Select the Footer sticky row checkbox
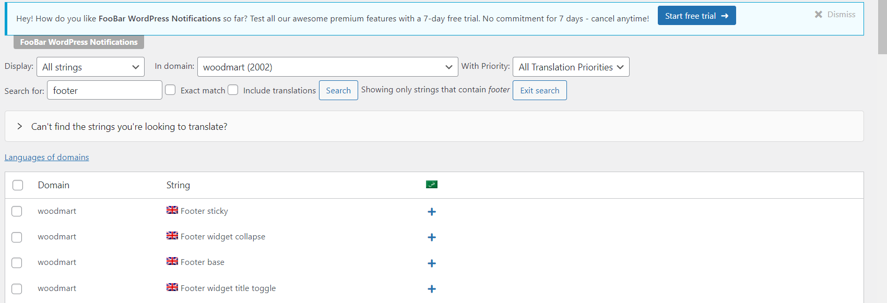Image resolution: width=887 pixels, height=303 pixels. click(17, 211)
